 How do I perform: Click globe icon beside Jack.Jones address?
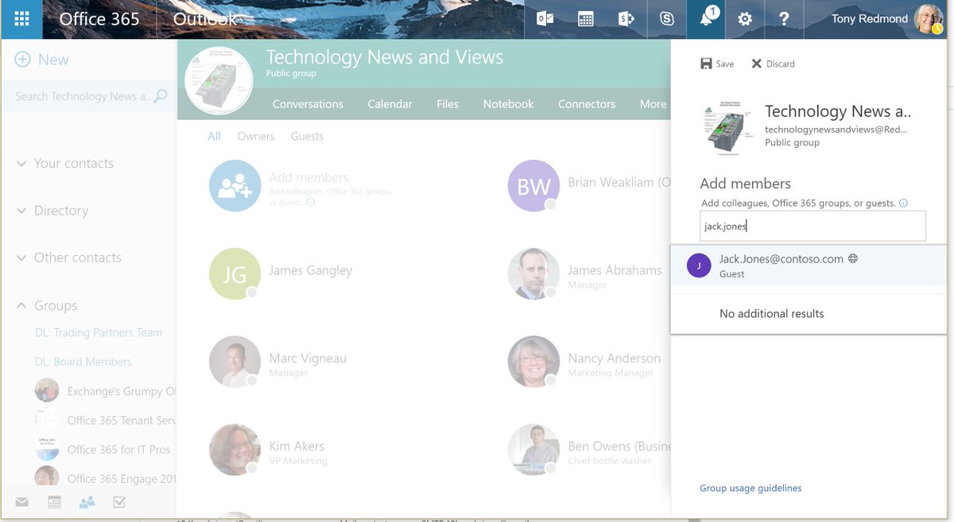853,258
